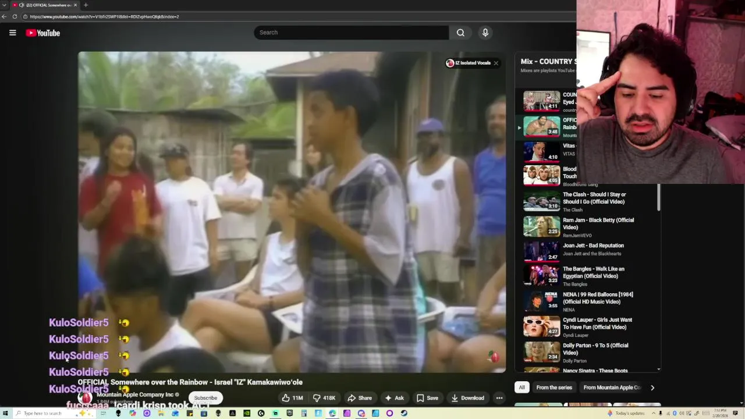Start voice search with microphone icon
745x419 pixels.
(x=485, y=33)
